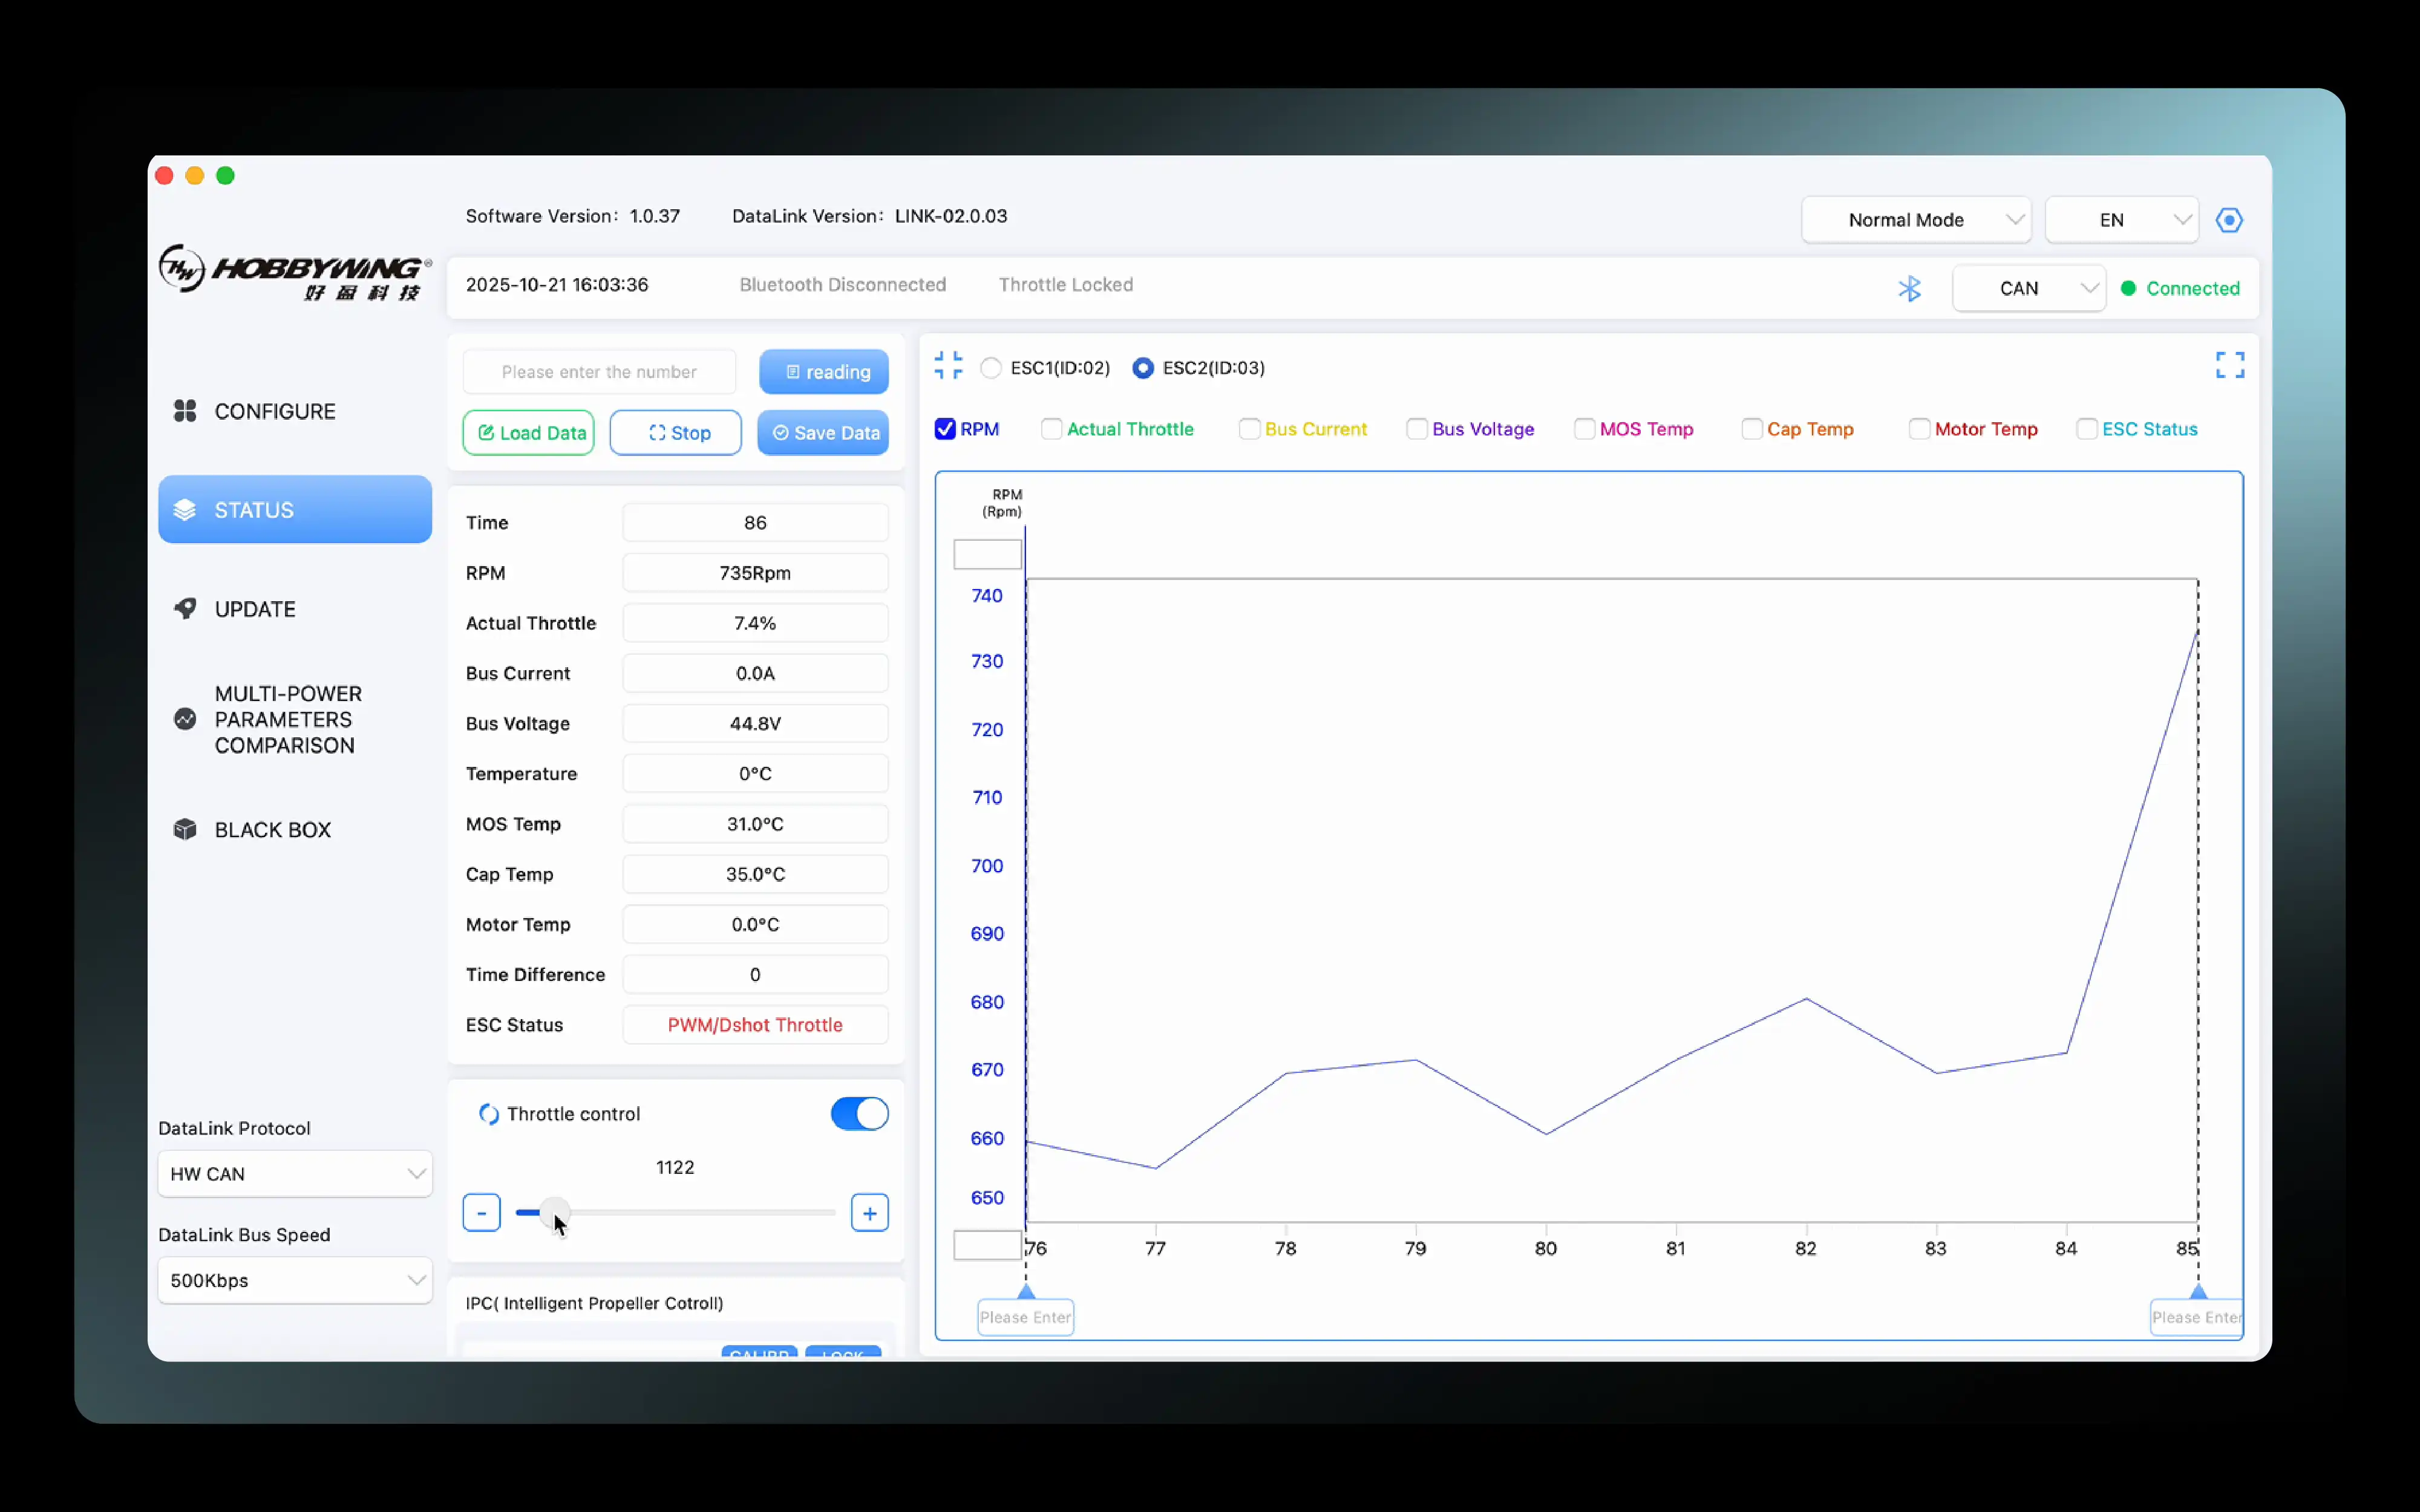Viewport: 2420px width, 1512px height.
Task: Select ESC1(ID:02) radio button
Action: click(991, 368)
